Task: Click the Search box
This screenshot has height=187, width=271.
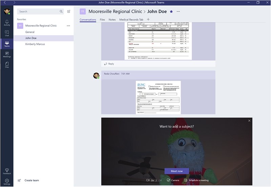Action: (40, 11)
